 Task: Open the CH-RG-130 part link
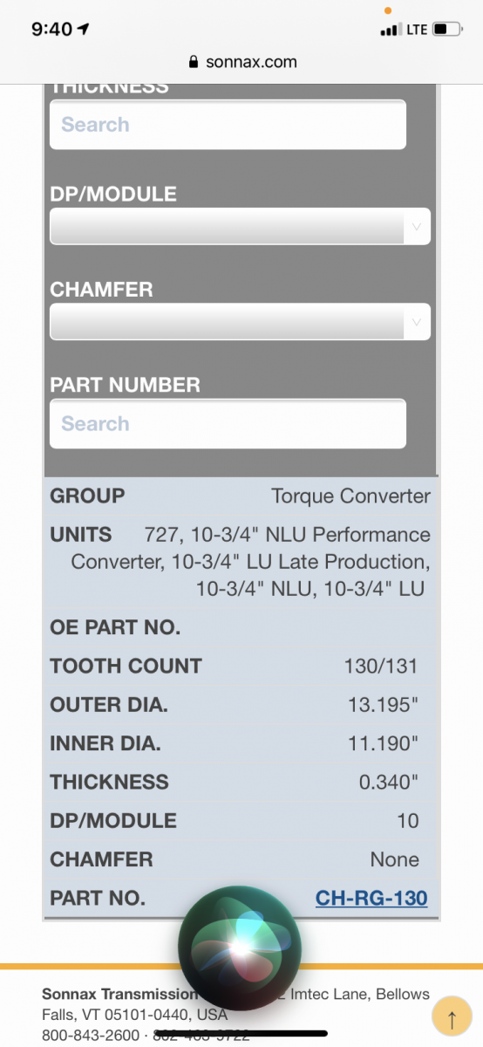[371, 898]
